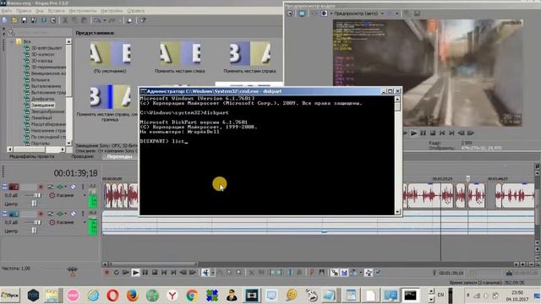
Task: Save snapshot to file in preview toolbar
Action: 417,14
